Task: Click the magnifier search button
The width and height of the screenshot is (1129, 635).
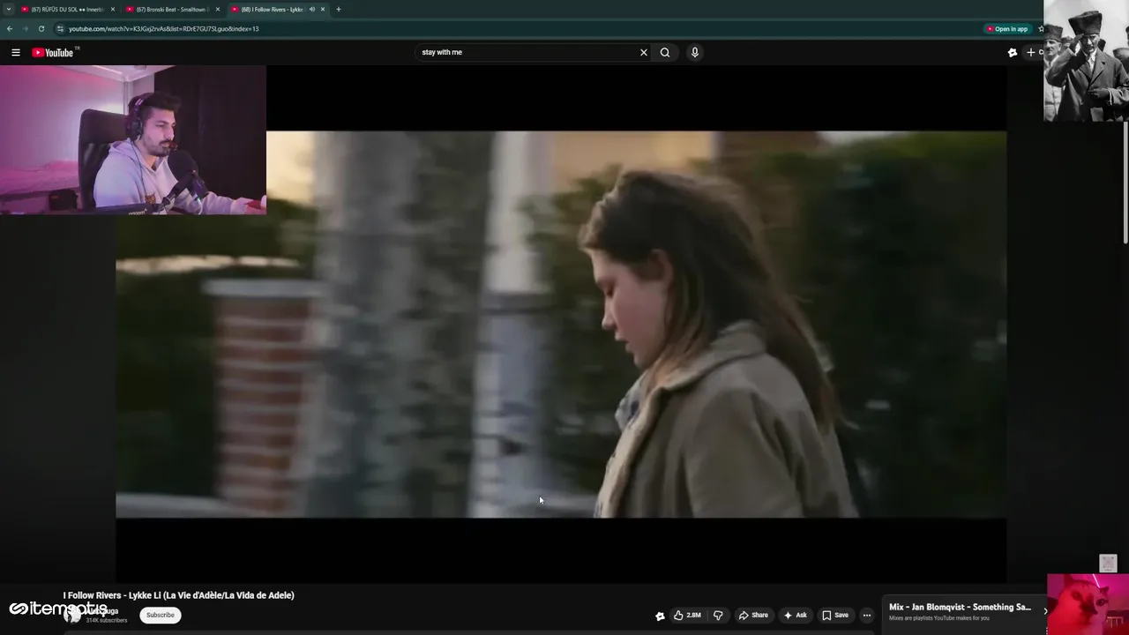Action: click(665, 52)
